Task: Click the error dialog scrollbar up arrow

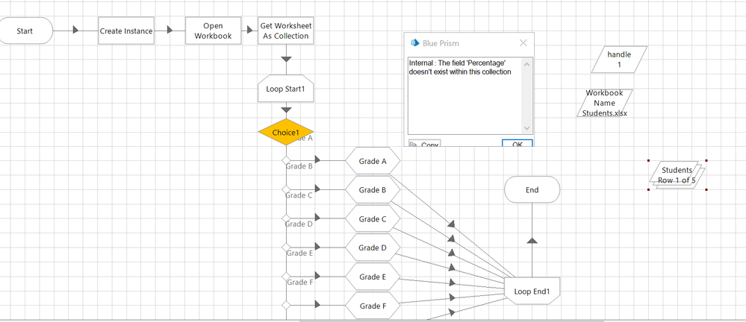Action: (526, 63)
